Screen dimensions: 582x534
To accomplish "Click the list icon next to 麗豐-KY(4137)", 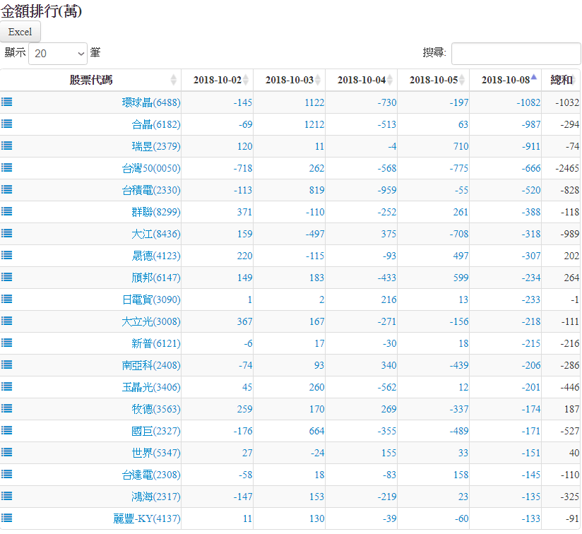I will [x=6, y=518].
